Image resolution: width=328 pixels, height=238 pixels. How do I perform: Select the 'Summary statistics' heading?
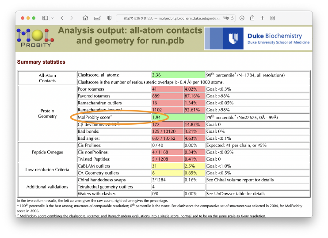point(41,62)
